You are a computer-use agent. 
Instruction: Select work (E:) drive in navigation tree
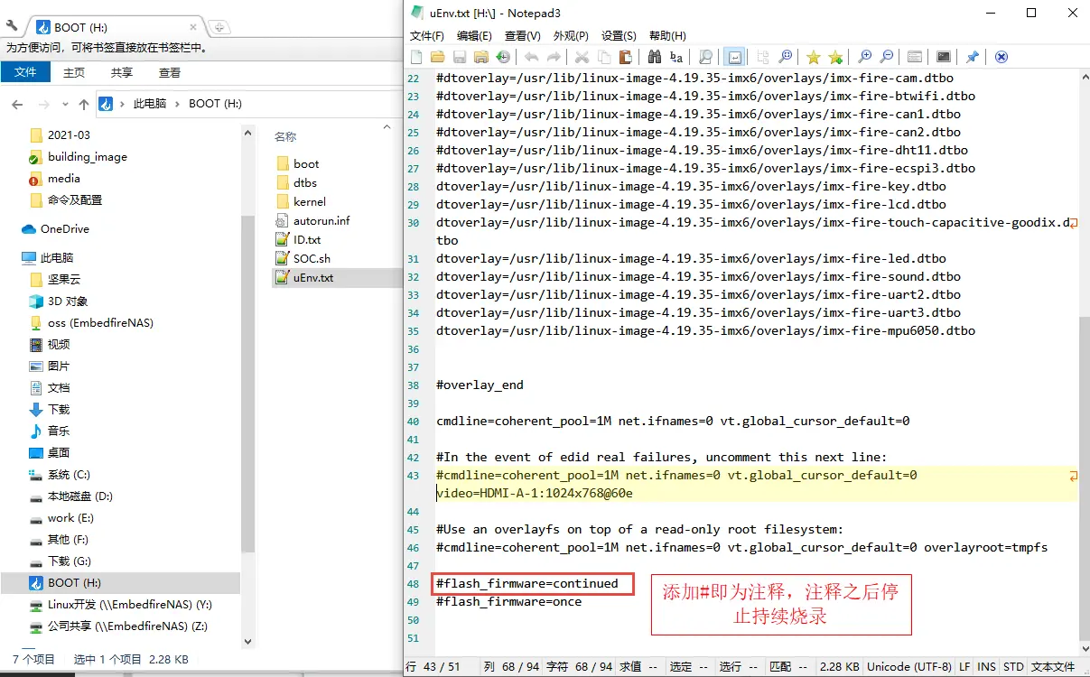70,518
